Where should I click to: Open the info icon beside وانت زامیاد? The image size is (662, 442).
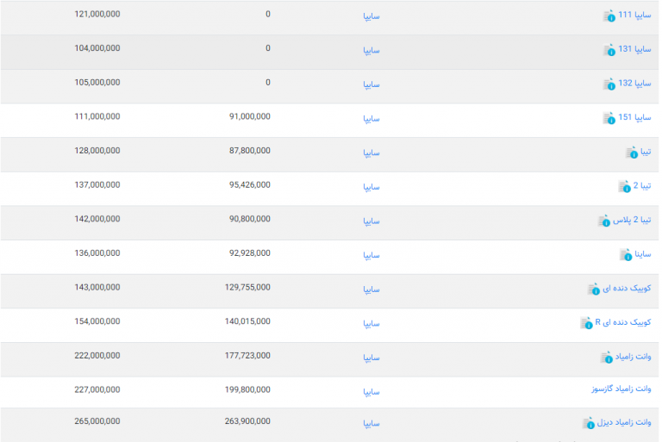click(607, 358)
